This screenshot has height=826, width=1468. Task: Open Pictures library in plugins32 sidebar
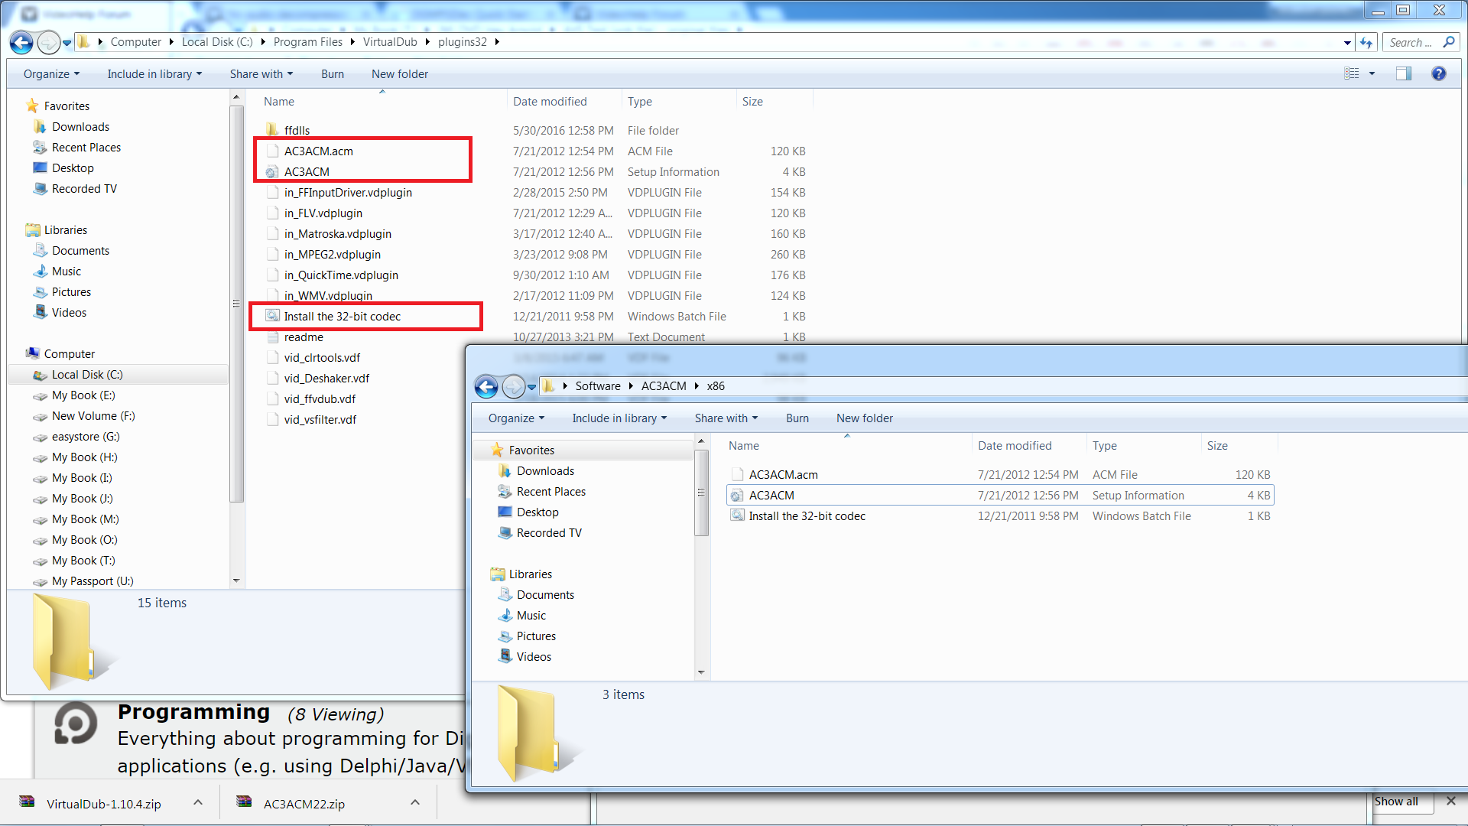click(71, 292)
